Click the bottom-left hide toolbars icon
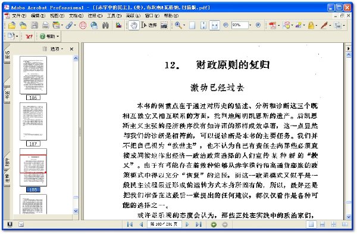 [x=21, y=224]
